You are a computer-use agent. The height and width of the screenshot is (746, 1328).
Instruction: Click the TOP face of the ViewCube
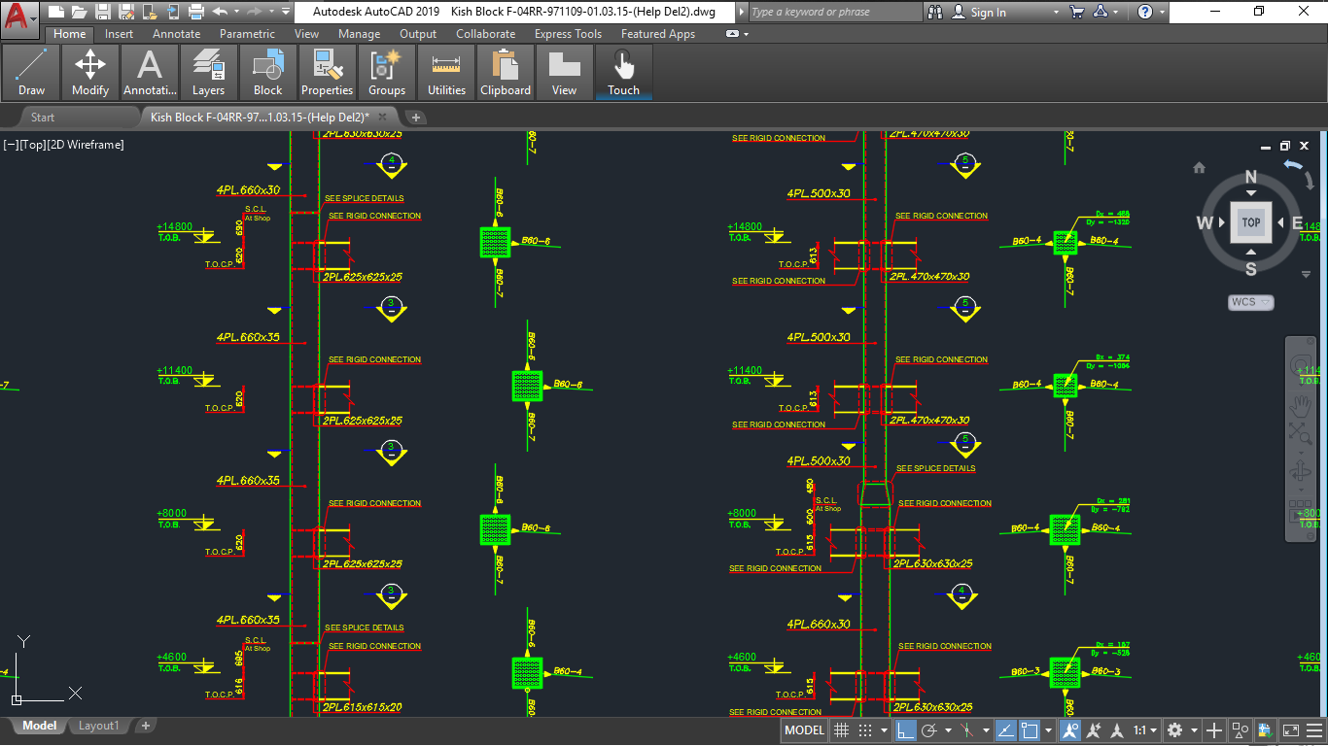pyautogui.click(x=1250, y=222)
